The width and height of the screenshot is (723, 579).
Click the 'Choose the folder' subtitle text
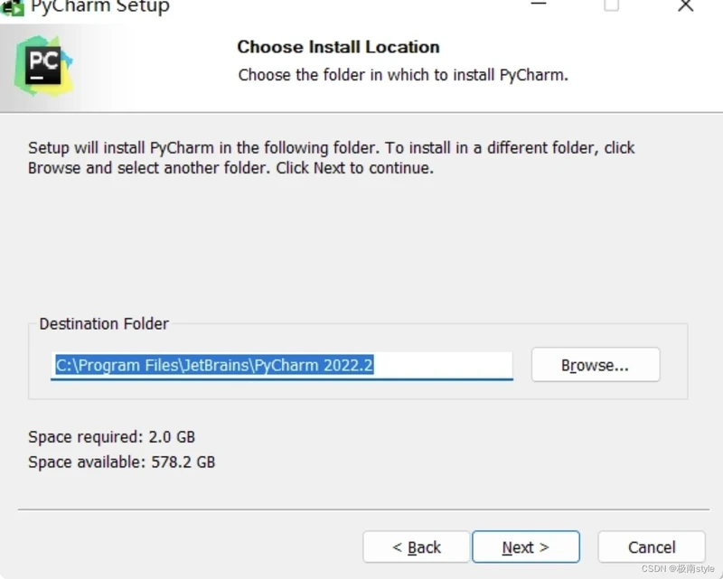click(x=403, y=75)
